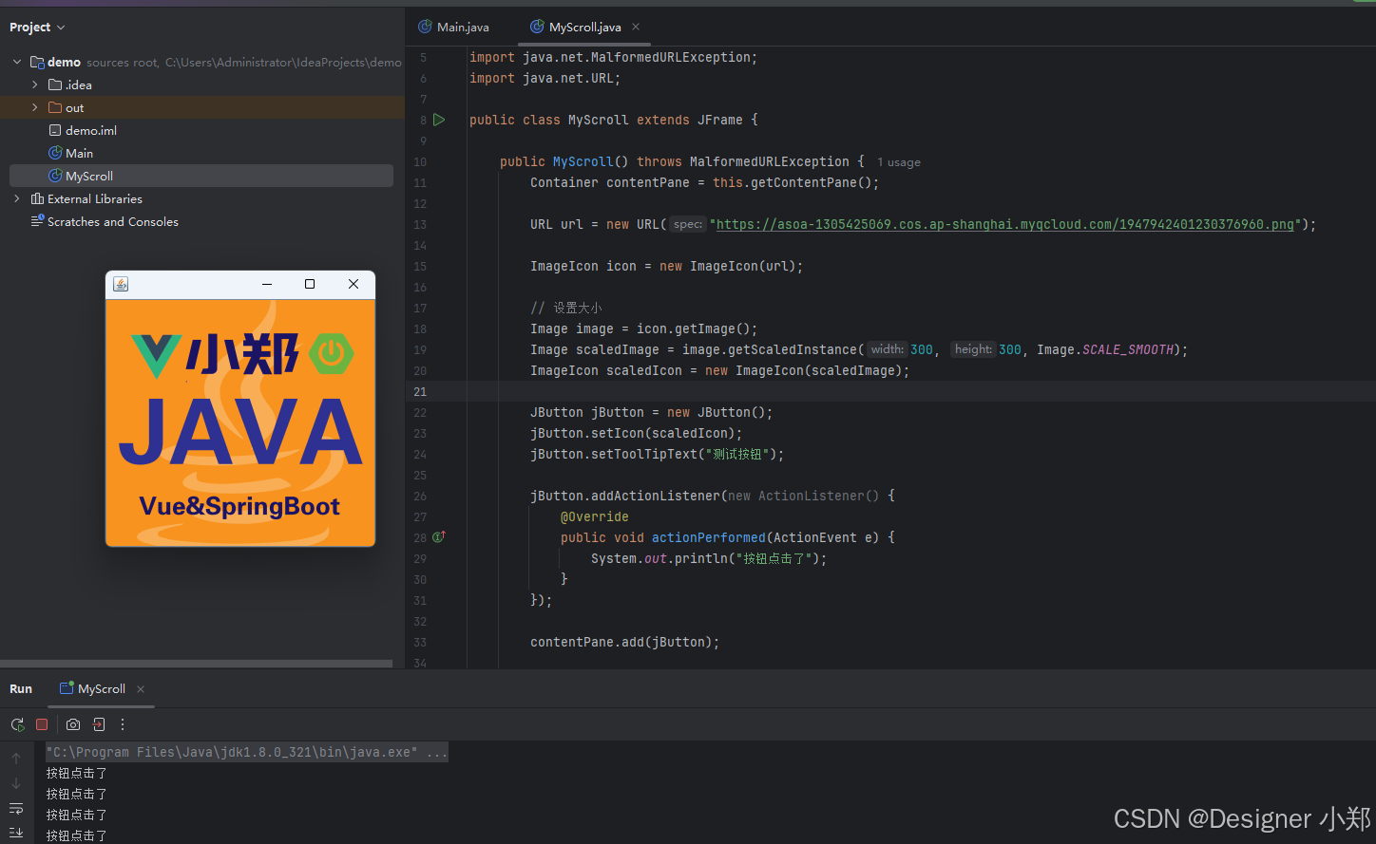Close the MyScroll run tab
The height and width of the screenshot is (844, 1376).
[x=141, y=689]
